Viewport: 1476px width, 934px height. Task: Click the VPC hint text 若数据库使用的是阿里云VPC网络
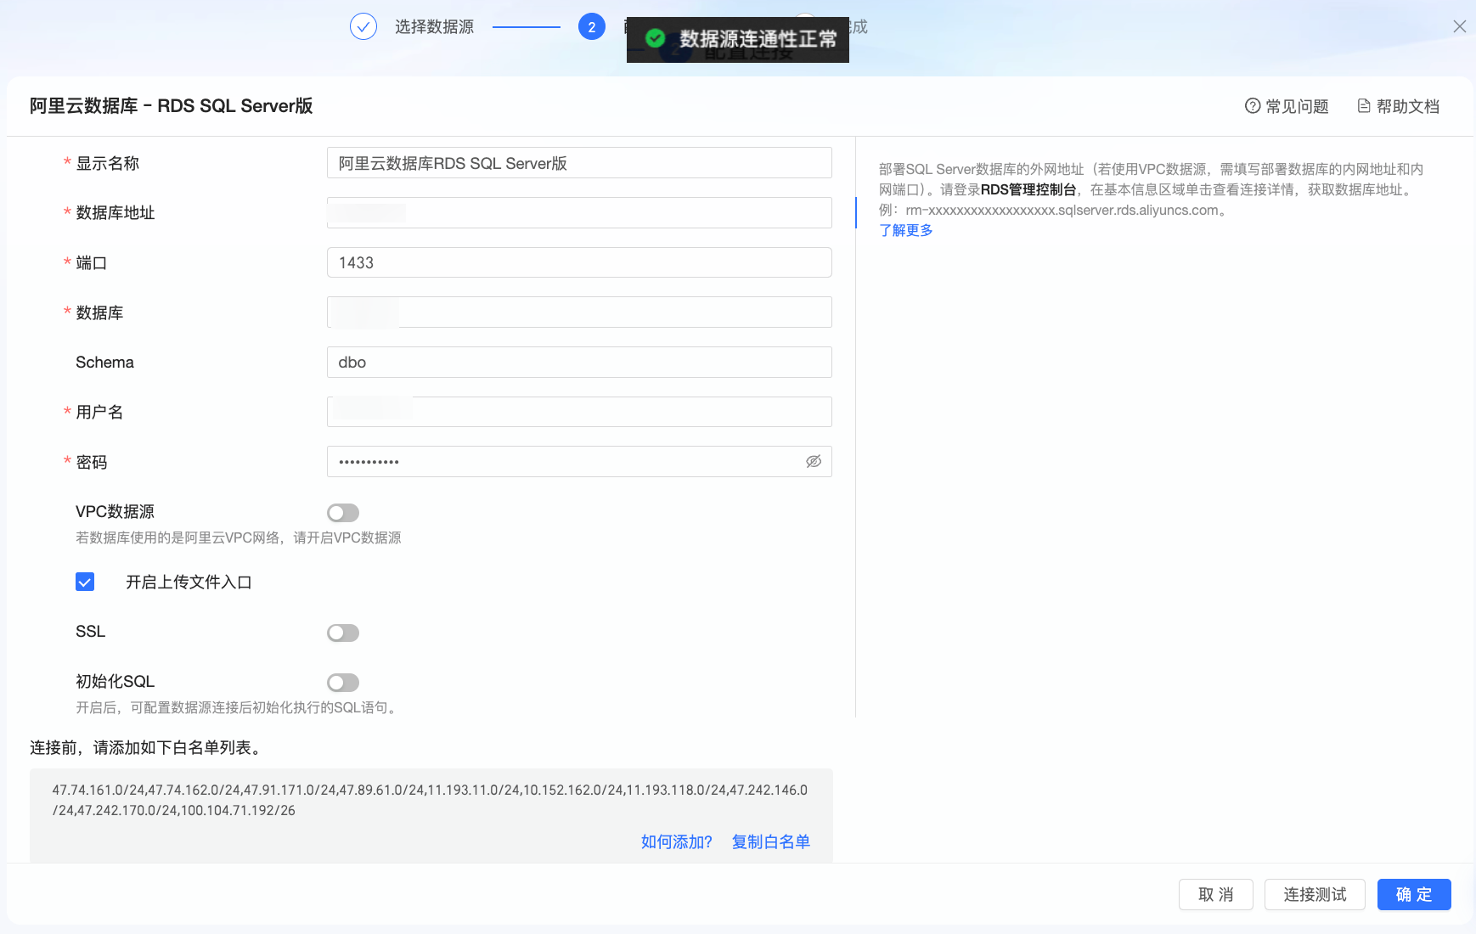239,537
